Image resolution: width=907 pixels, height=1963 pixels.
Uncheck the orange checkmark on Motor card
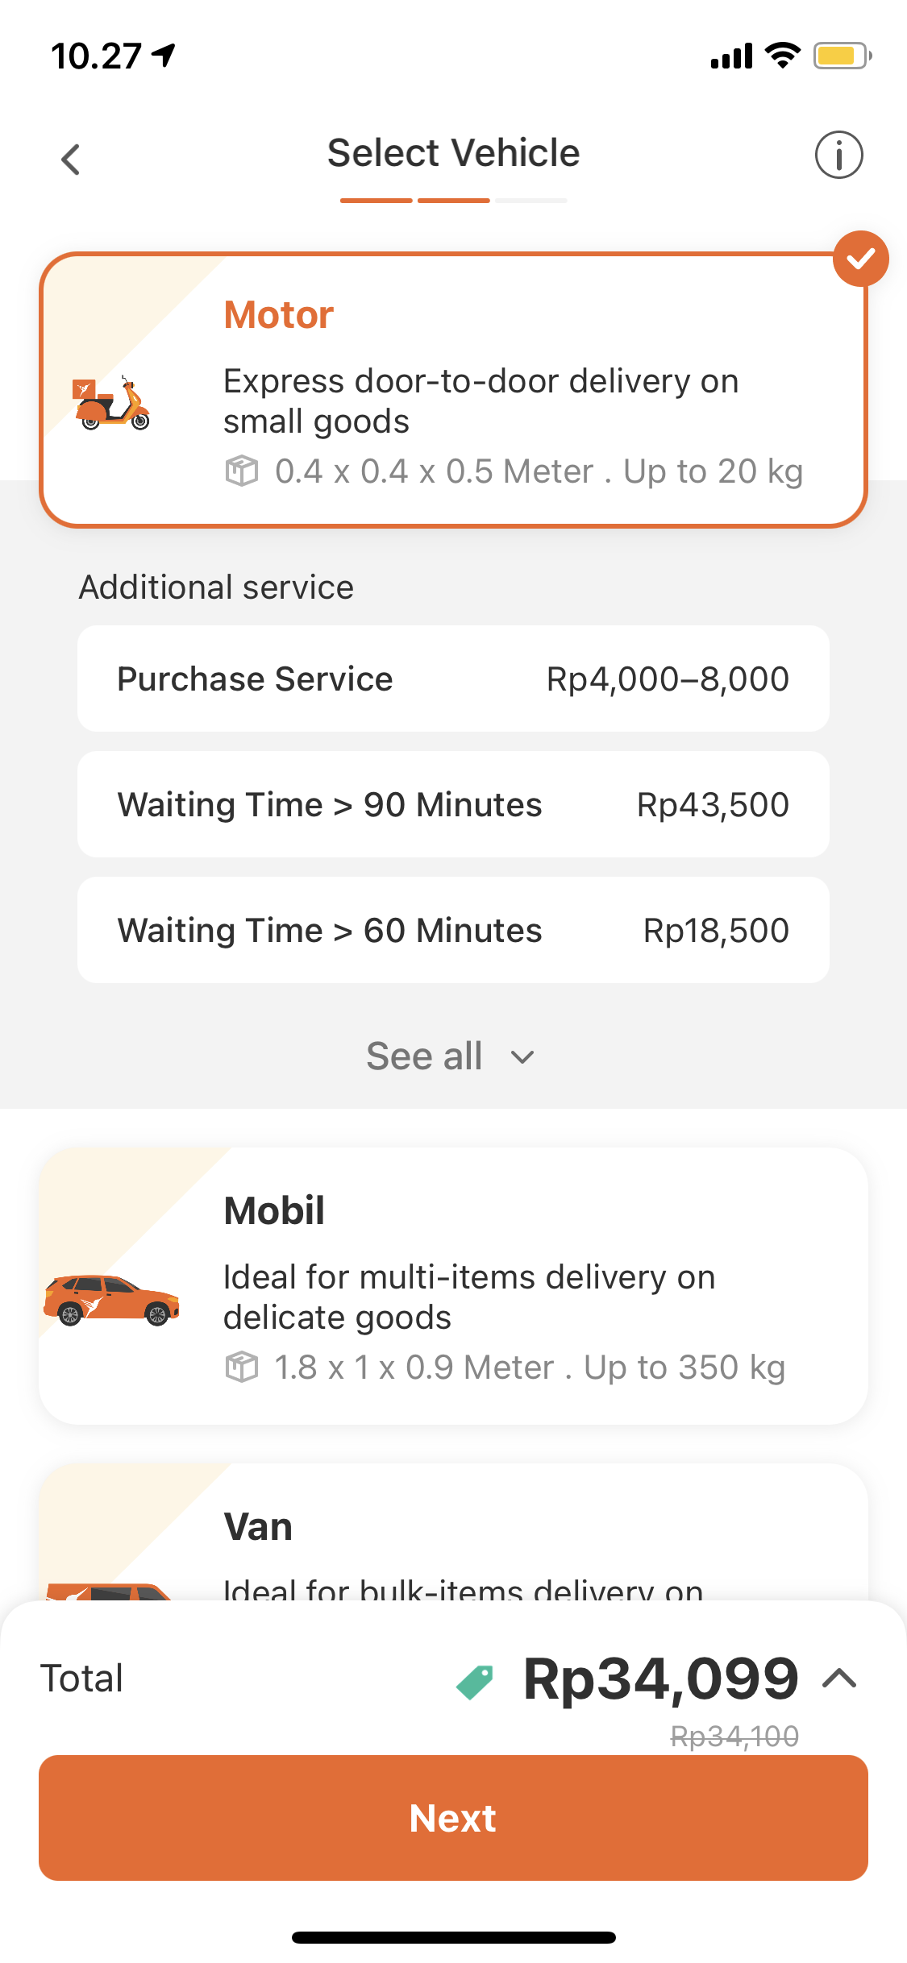click(x=861, y=259)
